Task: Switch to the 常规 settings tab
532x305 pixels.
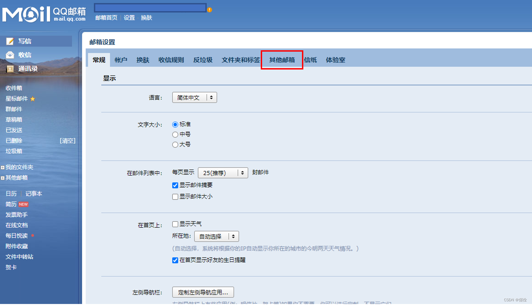Action: pyautogui.click(x=99, y=60)
